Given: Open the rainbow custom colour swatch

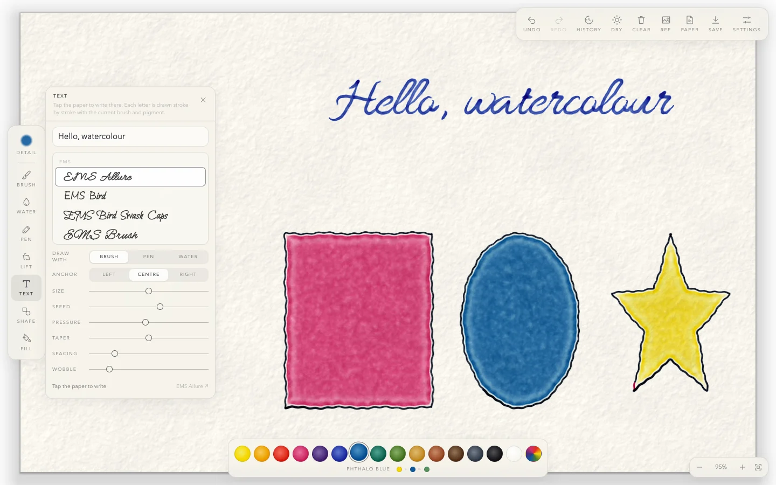Looking at the screenshot, I should pos(533,454).
